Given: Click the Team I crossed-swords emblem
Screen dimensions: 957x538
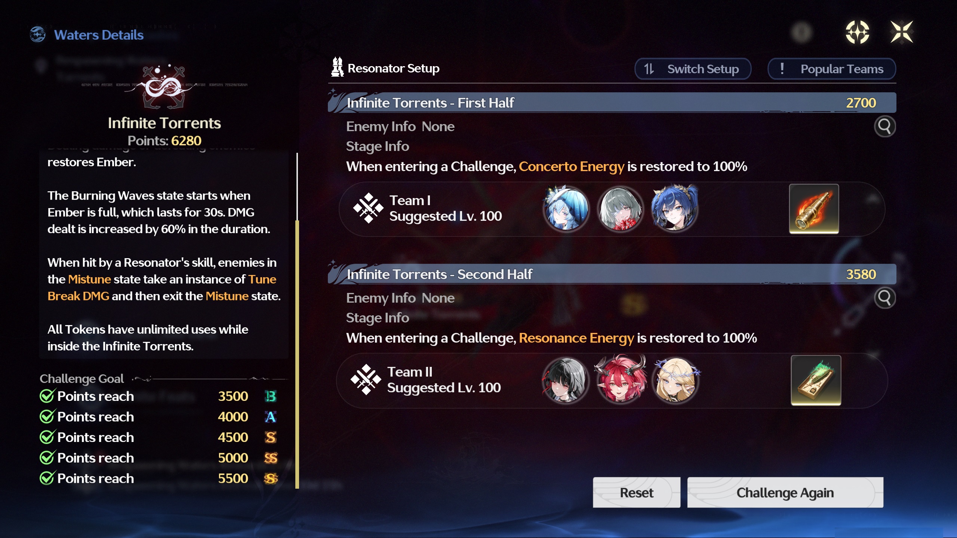Looking at the screenshot, I should click(x=368, y=208).
